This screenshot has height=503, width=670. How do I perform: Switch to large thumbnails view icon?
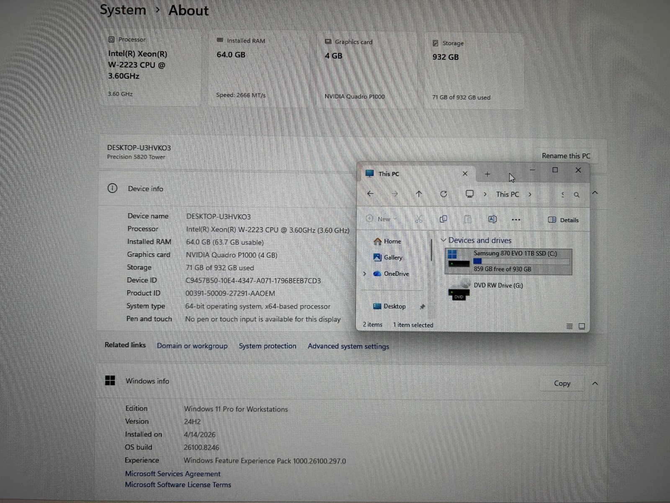pyautogui.click(x=582, y=326)
